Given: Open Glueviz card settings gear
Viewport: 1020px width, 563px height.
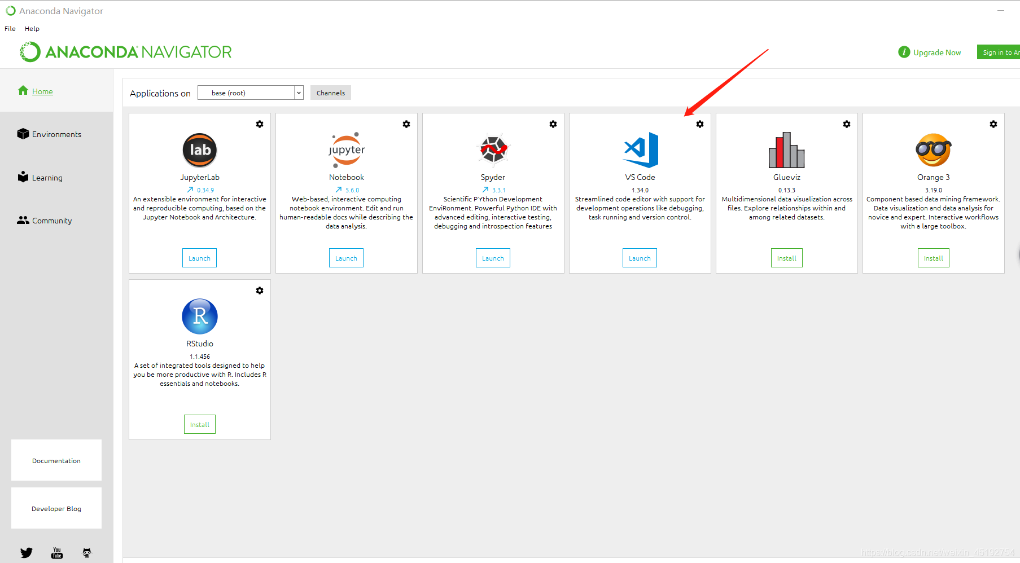Looking at the screenshot, I should (x=847, y=124).
